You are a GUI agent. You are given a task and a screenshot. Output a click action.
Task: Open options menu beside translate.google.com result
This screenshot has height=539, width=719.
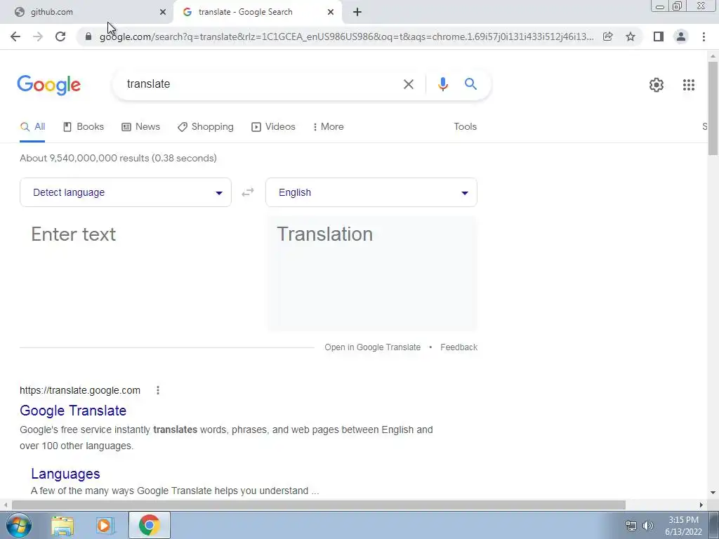[158, 390]
